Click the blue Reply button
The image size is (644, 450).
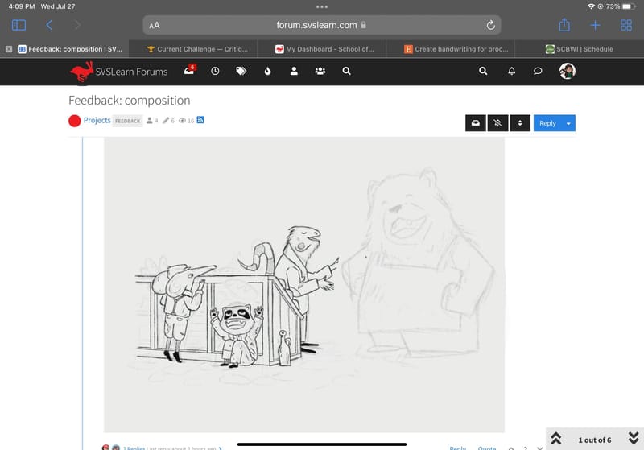pyautogui.click(x=547, y=123)
